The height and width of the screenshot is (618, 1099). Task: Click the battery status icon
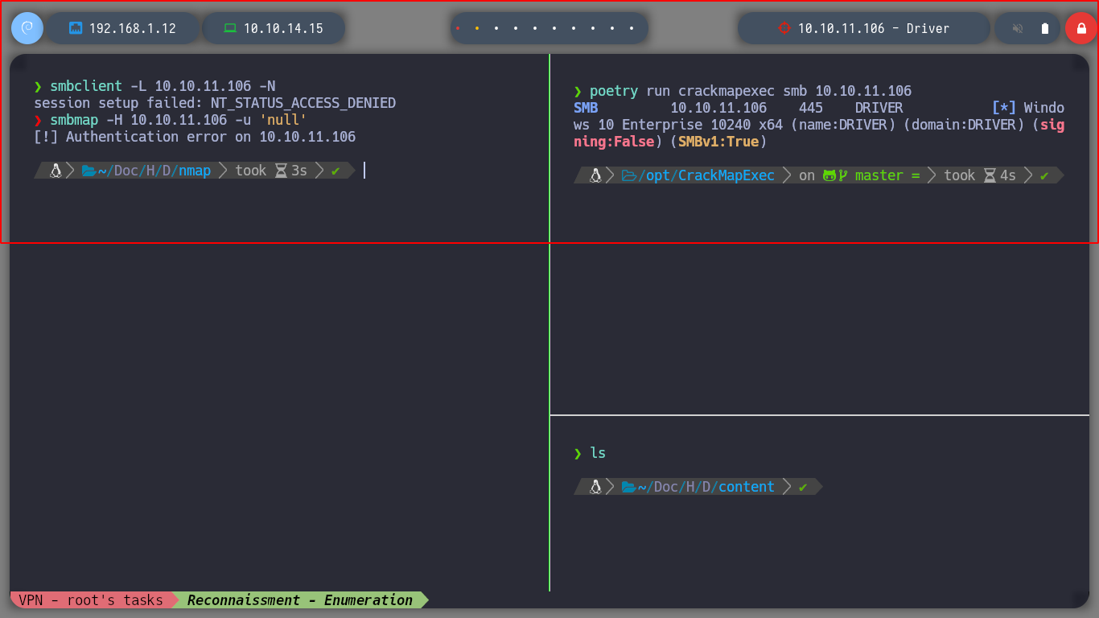tap(1045, 28)
